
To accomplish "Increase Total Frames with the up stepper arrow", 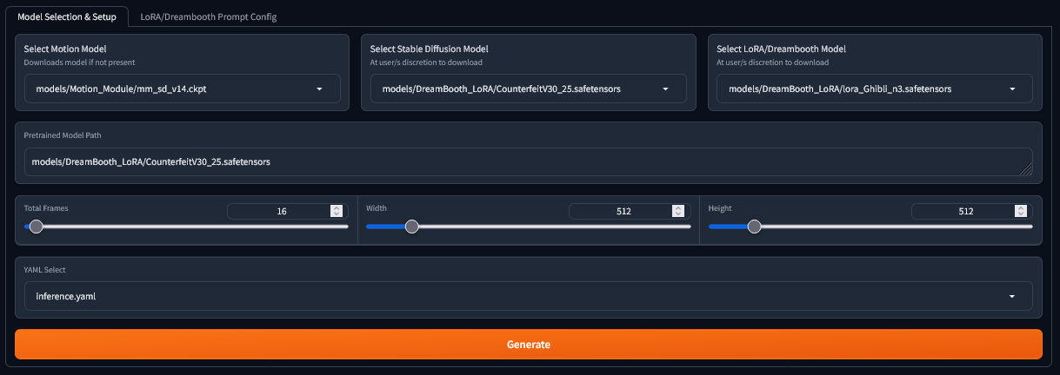I will coord(337,208).
